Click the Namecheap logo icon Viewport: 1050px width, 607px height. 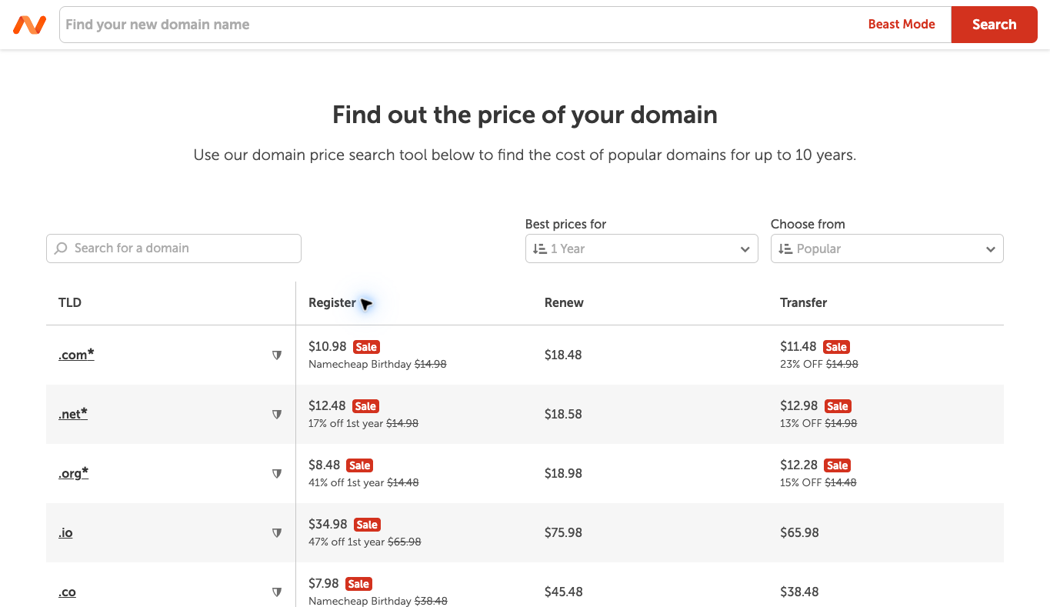(29, 25)
